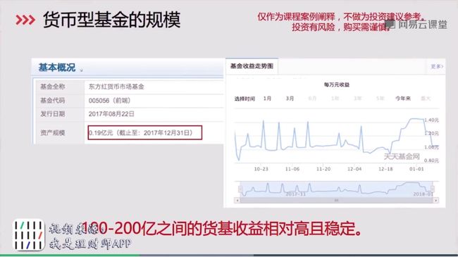Click the left scroll arrow under the chart
This screenshot has width=458, height=257.
(237, 201)
